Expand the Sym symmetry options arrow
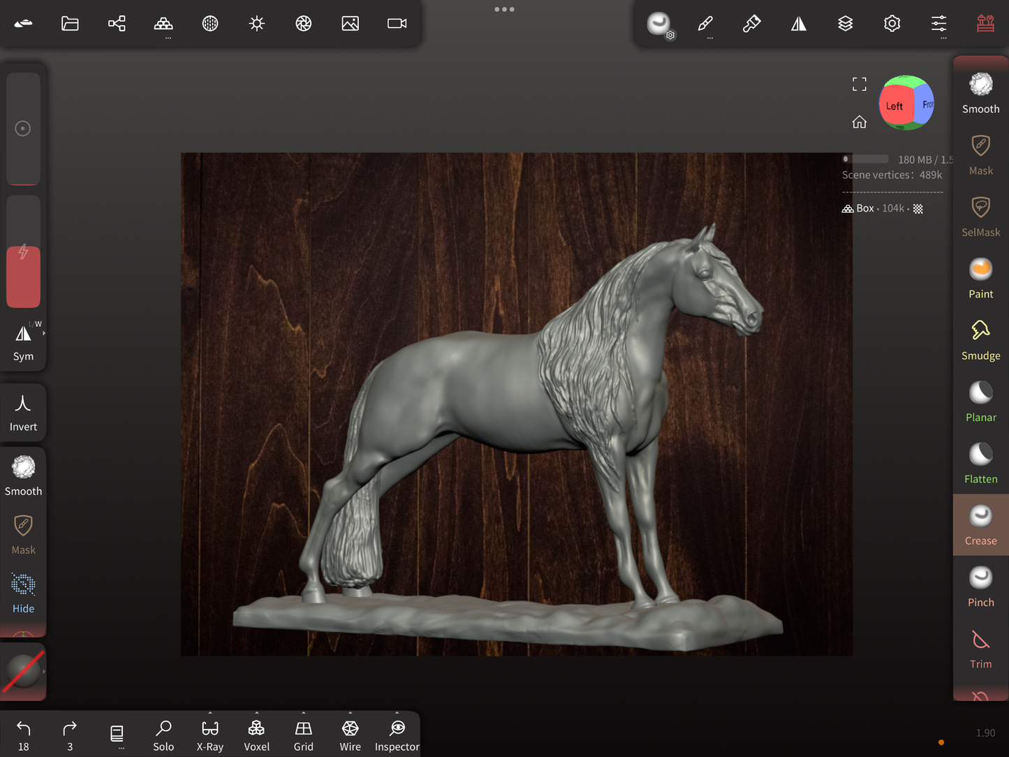 (x=44, y=334)
